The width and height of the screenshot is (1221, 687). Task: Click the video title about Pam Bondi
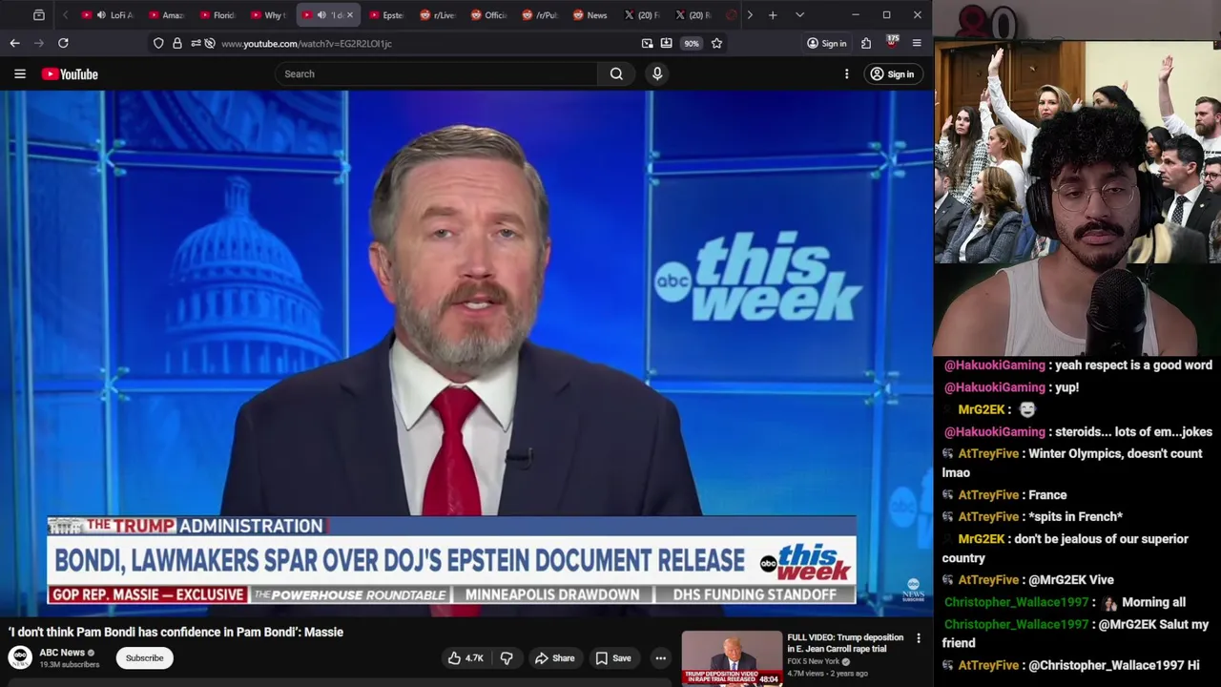coord(176,632)
